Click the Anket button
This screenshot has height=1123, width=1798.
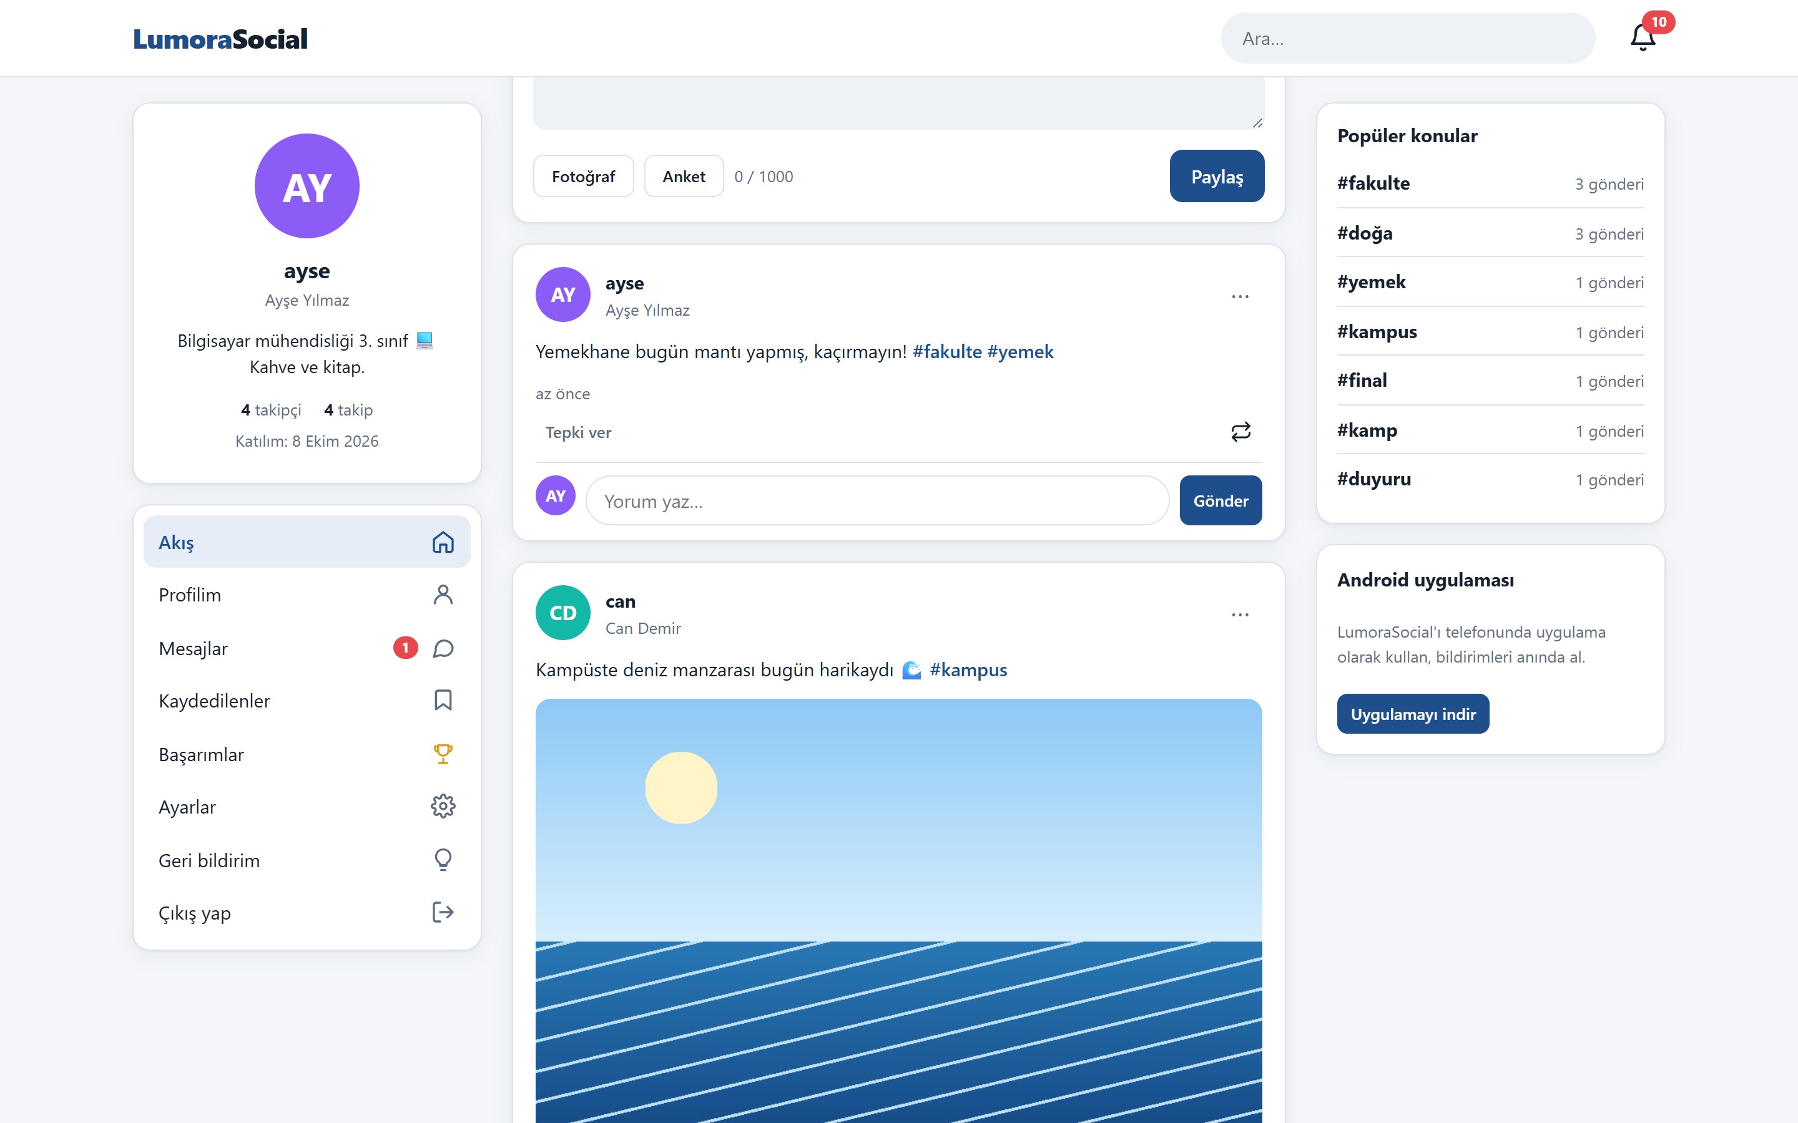point(684,176)
